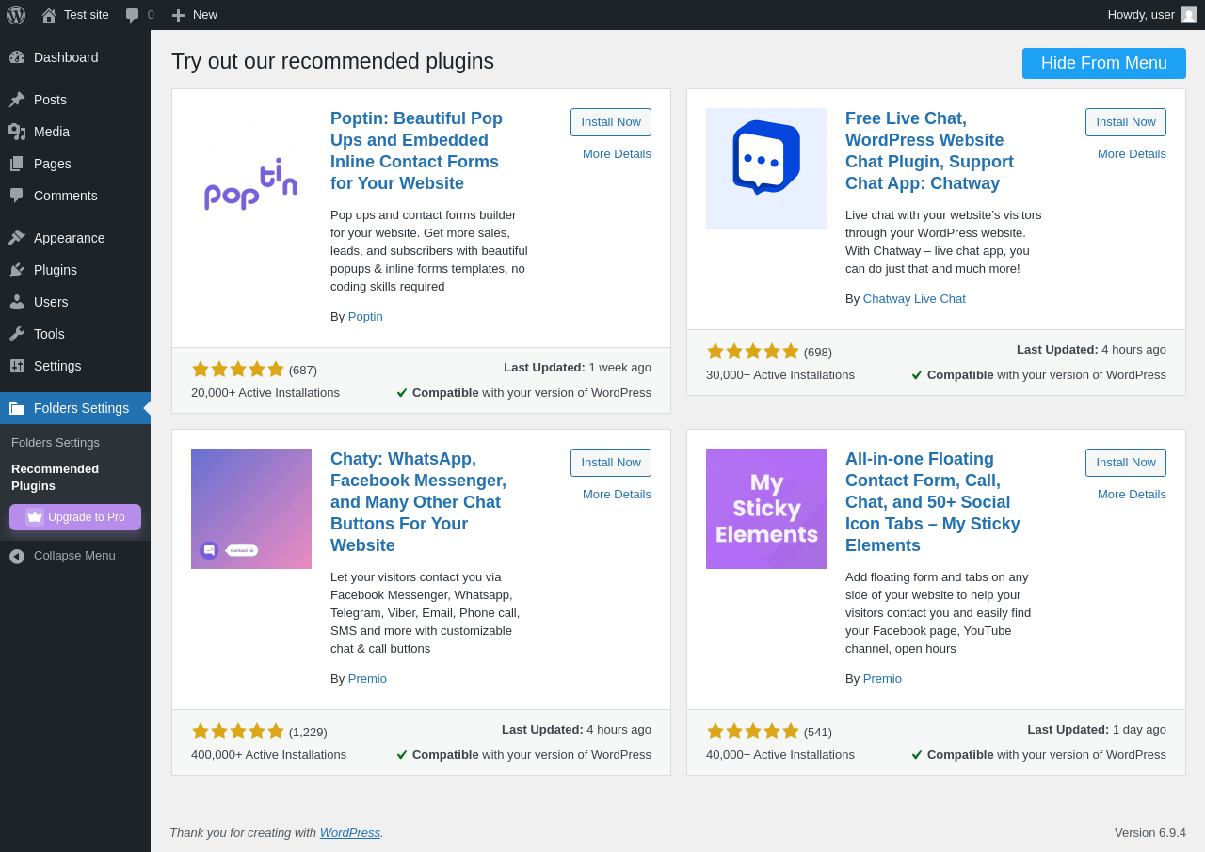Viewport: 1205px width, 852px height.
Task: Open the Folders Settings submenu entry
Action: 56,442
